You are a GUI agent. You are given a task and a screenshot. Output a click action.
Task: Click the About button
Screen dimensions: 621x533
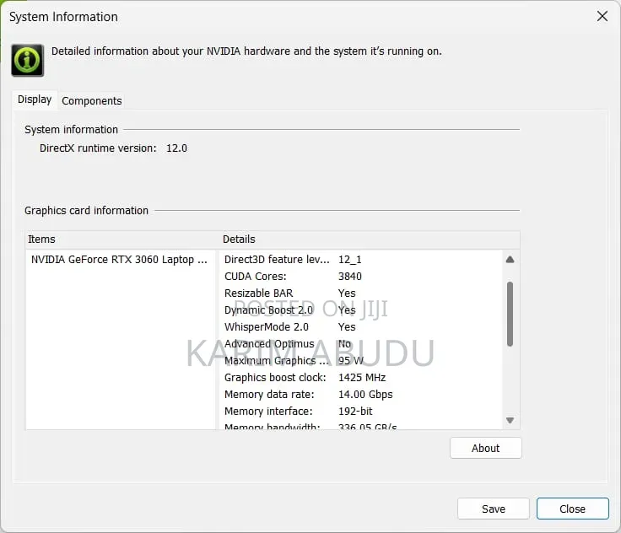pyautogui.click(x=485, y=448)
